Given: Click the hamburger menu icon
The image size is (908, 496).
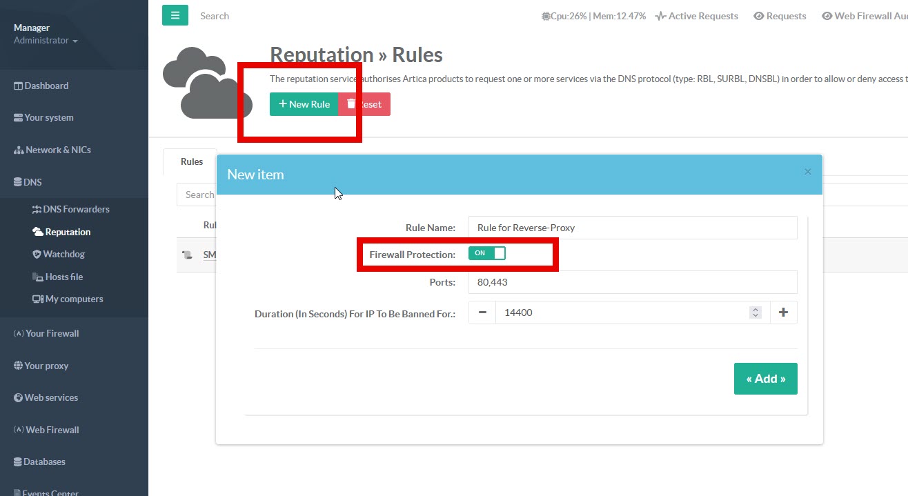Looking at the screenshot, I should point(175,15).
